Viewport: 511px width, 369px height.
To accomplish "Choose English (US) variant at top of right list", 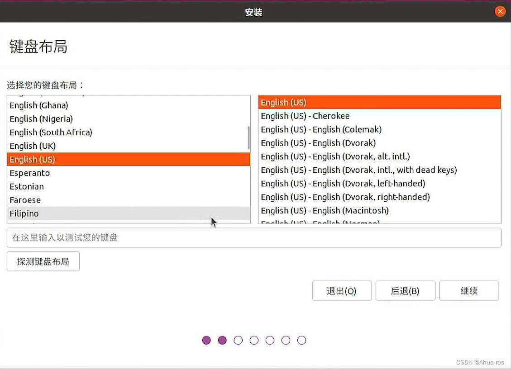I will tap(380, 102).
